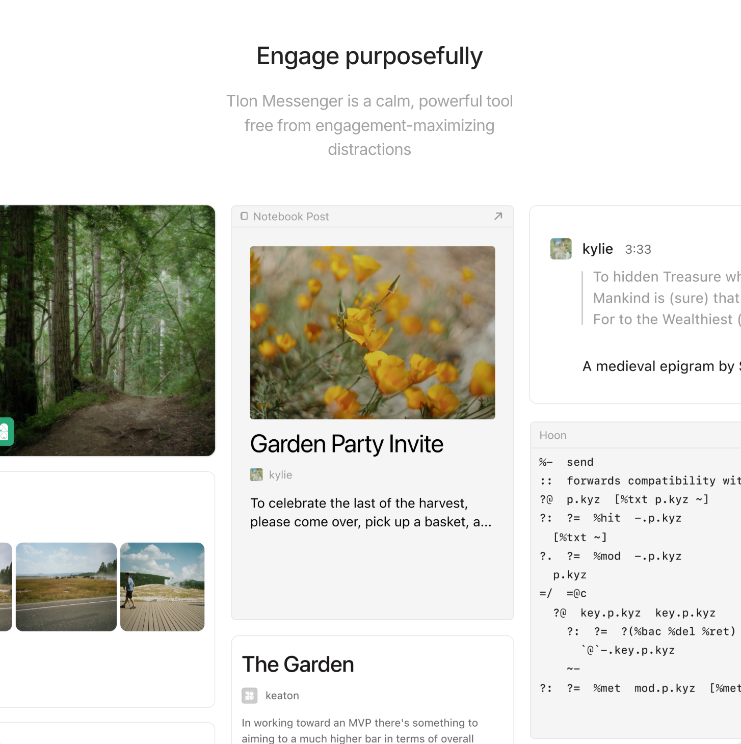Click the notebook icon beside Notebook Post
This screenshot has width=741, height=744.
244,216
